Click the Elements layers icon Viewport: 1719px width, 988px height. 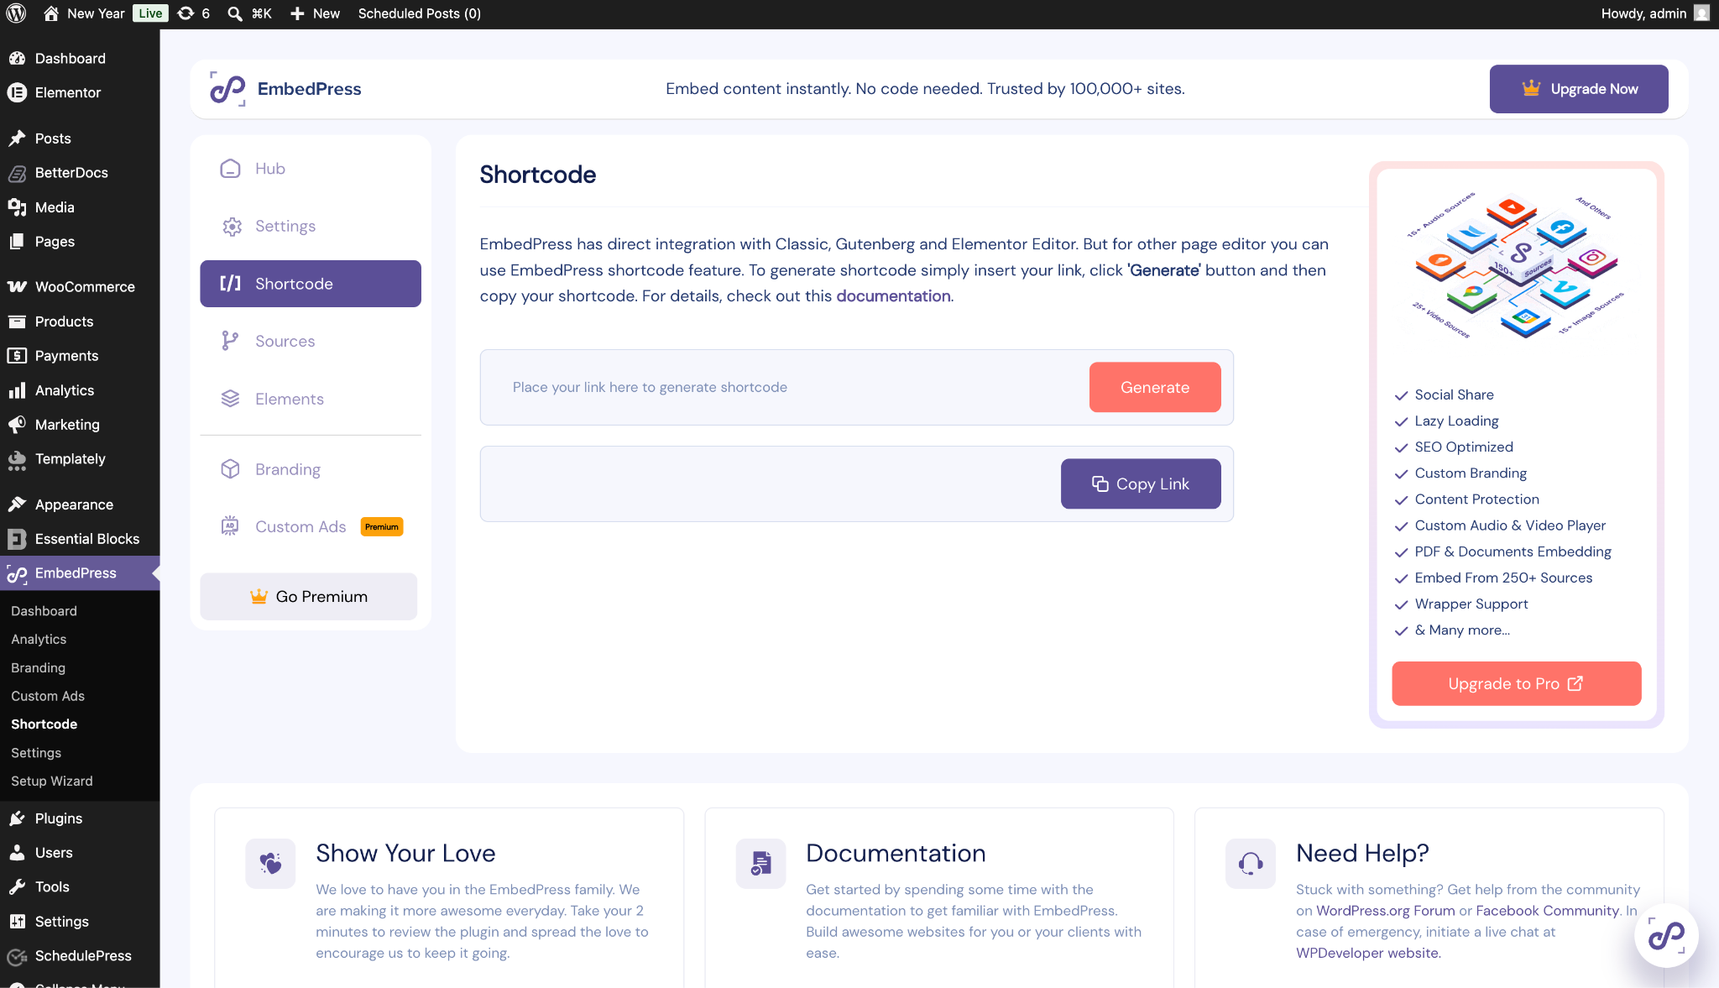tap(230, 399)
